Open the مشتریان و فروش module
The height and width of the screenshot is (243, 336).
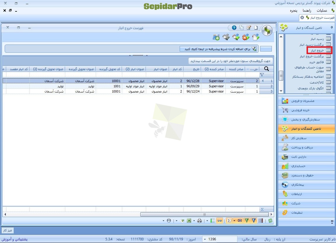307,101
